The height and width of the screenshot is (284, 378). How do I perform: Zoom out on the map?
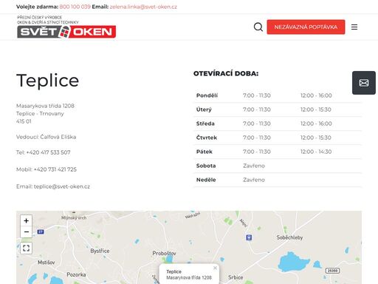pyautogui.click(x=26, y=232)
